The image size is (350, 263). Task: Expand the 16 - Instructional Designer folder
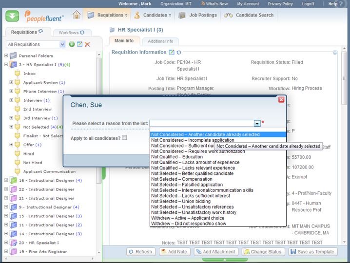[6, 180]
